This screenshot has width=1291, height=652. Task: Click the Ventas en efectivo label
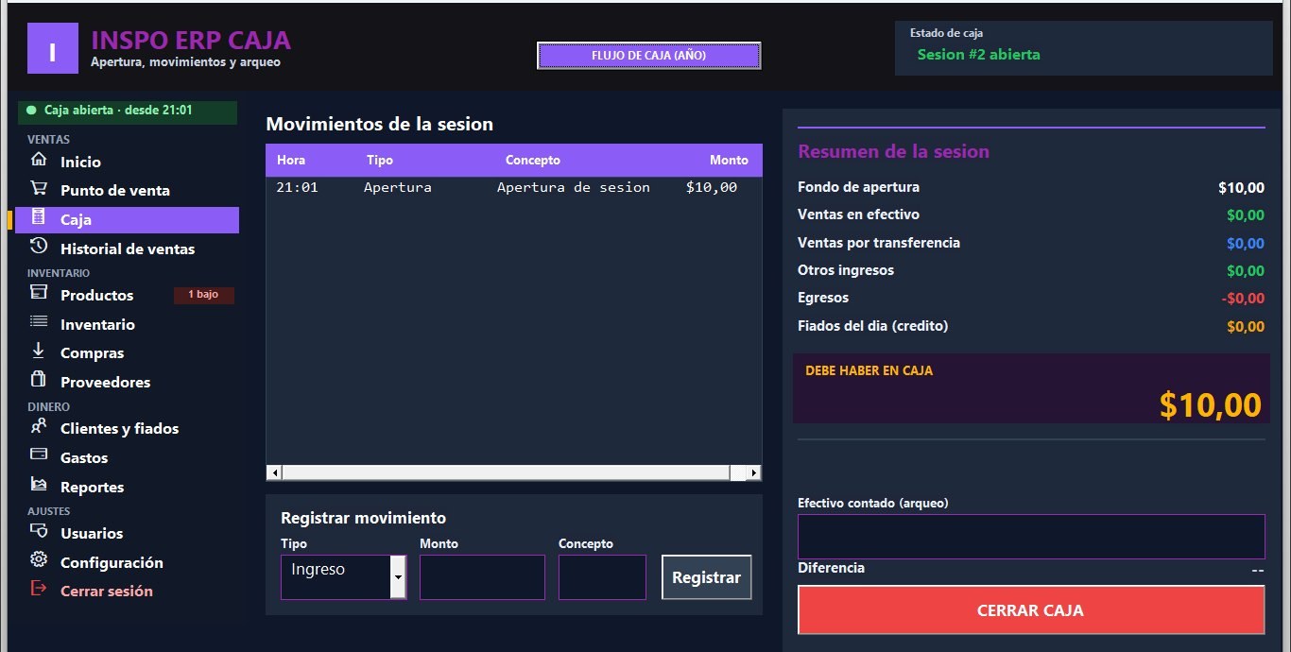tap(858, 214)
